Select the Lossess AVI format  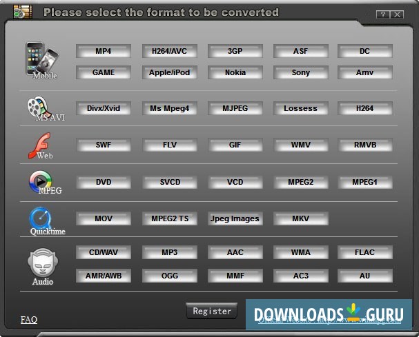pyautogui.click(x=301, y=108)
